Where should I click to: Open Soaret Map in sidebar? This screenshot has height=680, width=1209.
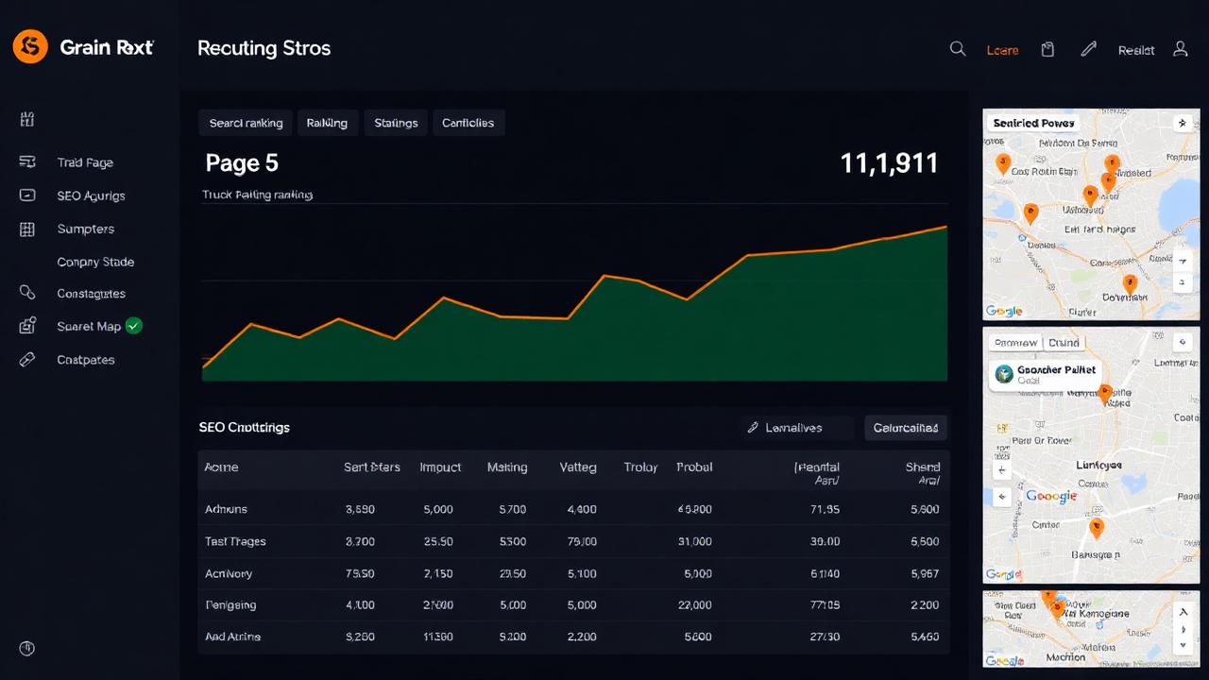click(x=89, y=326)
